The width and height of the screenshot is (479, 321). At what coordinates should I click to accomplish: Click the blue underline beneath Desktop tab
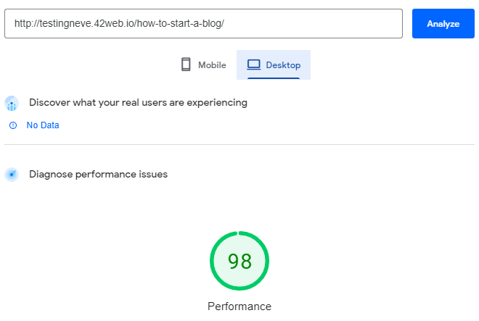274,78
